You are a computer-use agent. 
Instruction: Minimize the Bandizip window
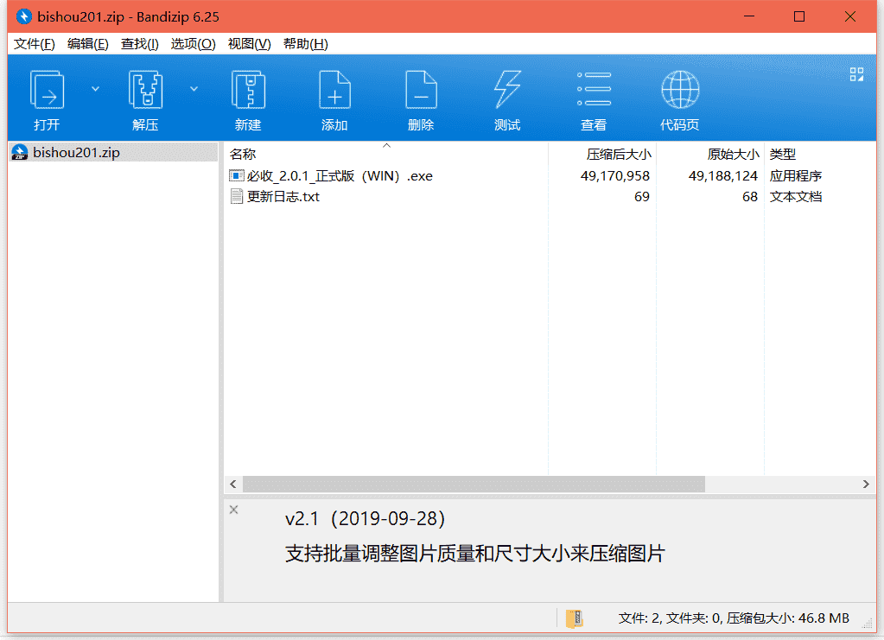pos(749,16)
